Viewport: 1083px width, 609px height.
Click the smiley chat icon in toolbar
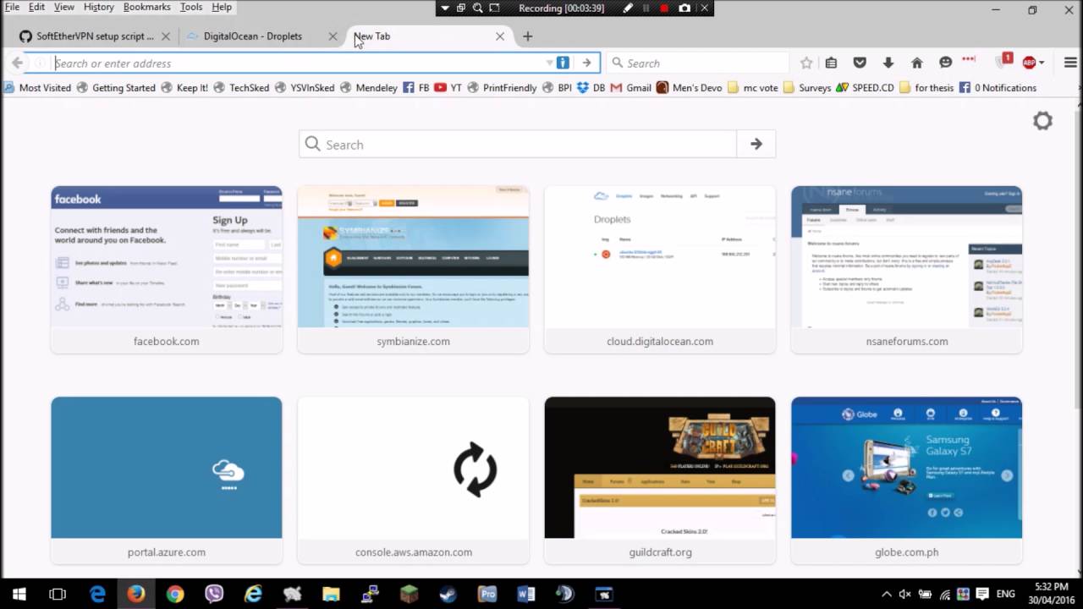945,63
